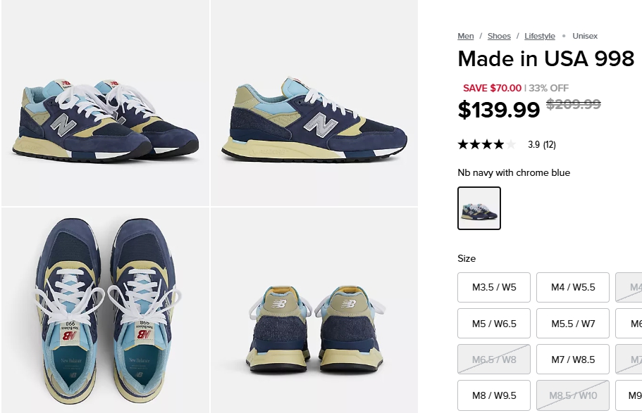Click the $139.99 sale price
The image size is (642, 413).
(x=499, y=110)
